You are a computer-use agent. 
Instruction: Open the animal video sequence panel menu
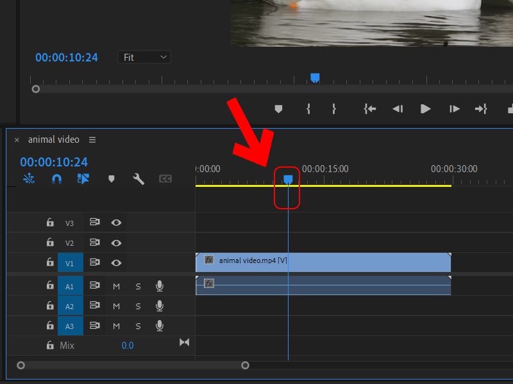(92, 140)
